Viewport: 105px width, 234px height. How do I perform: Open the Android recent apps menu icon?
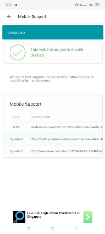coord(29,229)
